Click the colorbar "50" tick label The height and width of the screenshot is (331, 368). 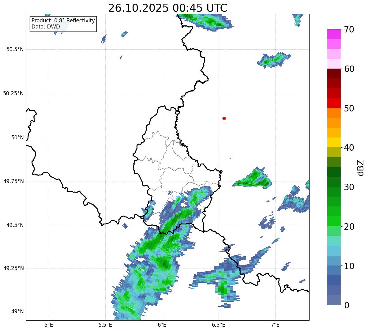coord(349,108)
